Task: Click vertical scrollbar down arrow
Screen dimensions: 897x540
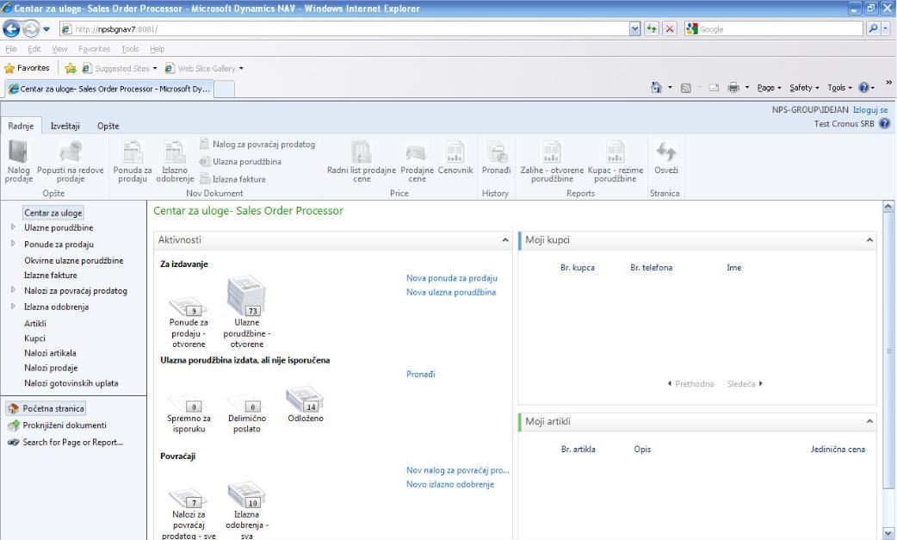Action: tap(888, 532)
